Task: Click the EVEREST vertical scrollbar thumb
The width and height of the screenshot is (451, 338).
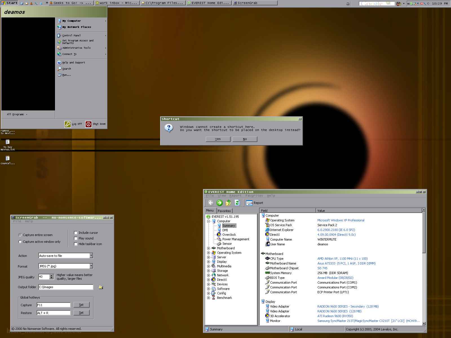Action: coord(424,232)
